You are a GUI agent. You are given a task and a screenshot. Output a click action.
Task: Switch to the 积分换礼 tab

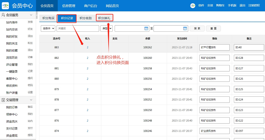pos(104,18)
